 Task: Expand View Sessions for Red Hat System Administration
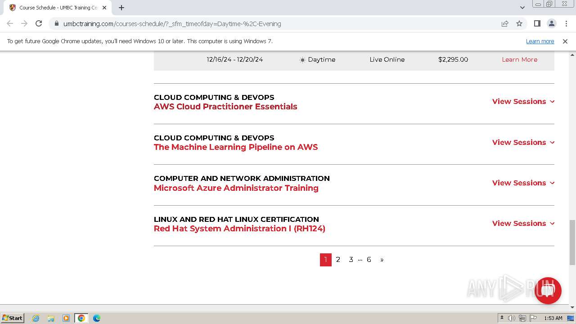523,224
